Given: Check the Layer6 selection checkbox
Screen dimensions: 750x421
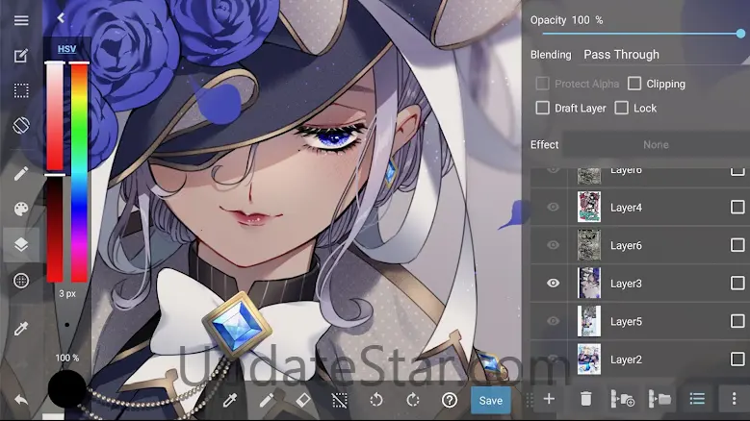Looking at the screenshot, I should pyautogui.click(x=737, y=245).
